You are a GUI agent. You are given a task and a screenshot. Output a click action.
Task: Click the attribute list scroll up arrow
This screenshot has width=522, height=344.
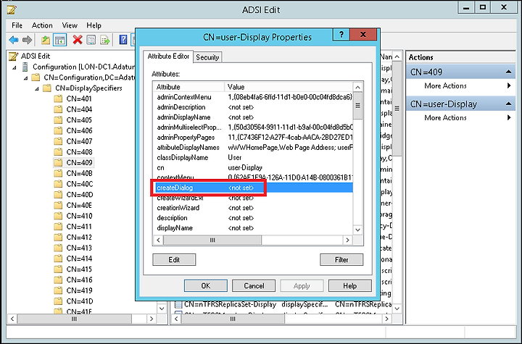click(x=358, y=88)
